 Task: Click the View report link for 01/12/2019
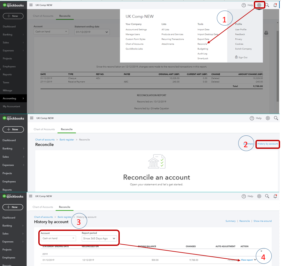click(x=247, y=260)
